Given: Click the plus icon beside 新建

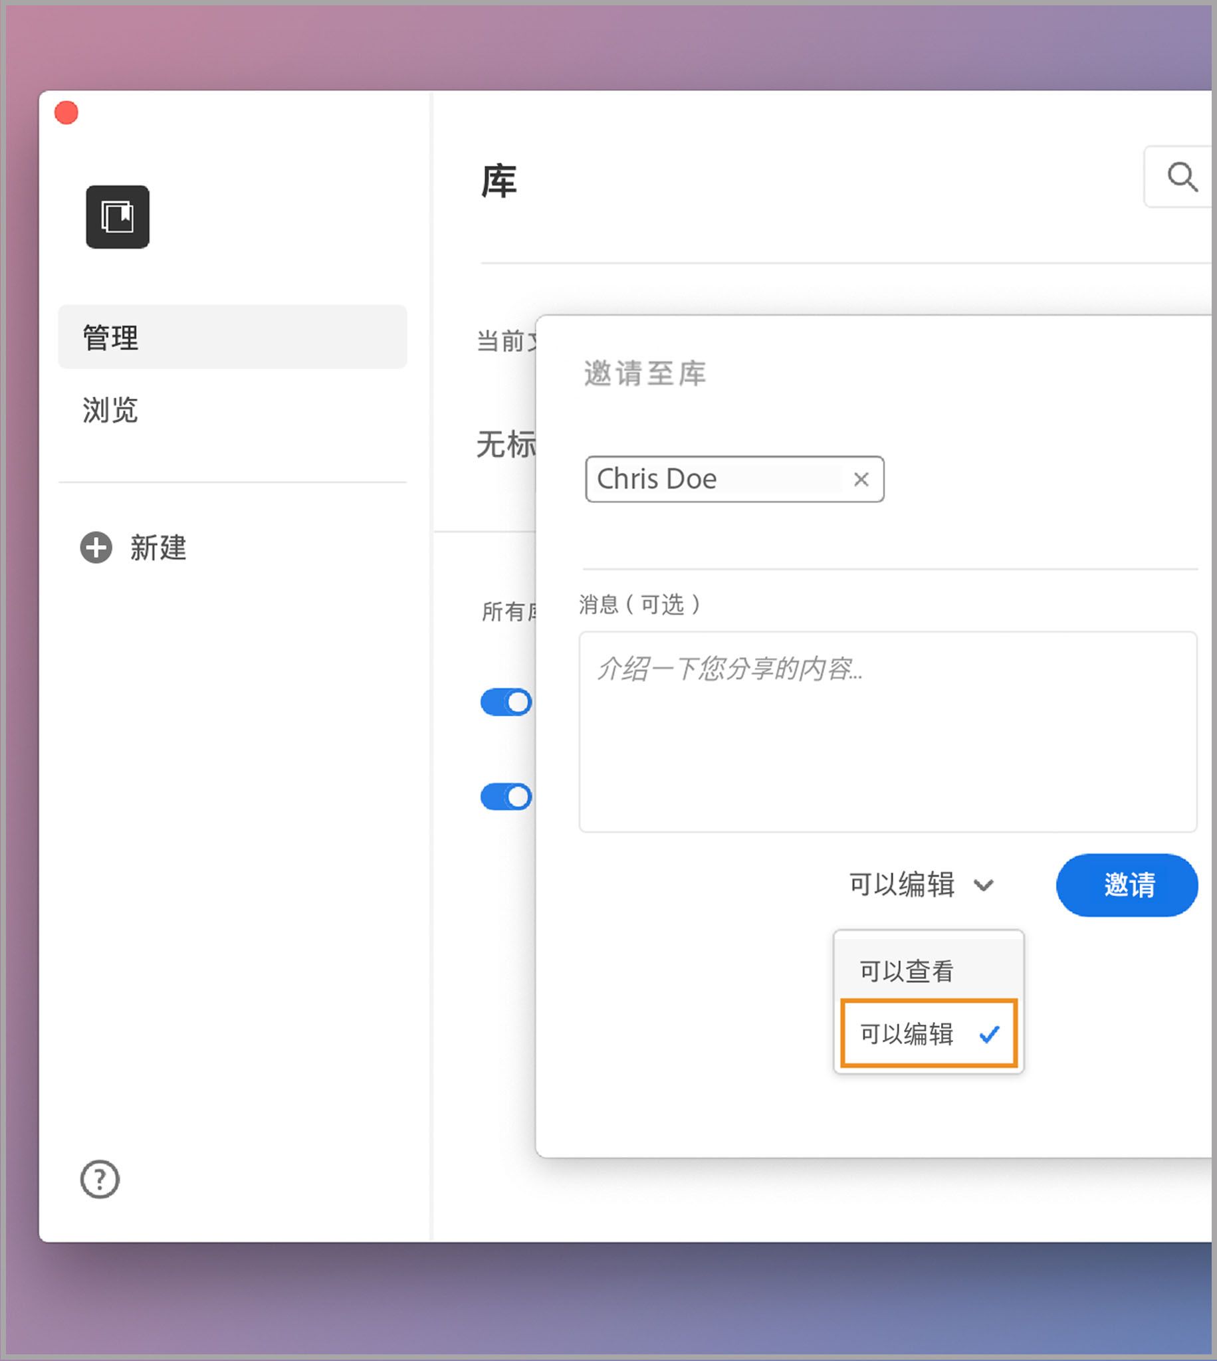Looking at the screenshot, I should 95,548.
